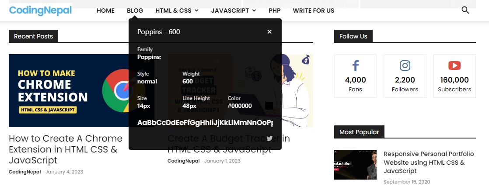This screenshot has height=187, width=489.
Task: Open the search magnifier icon
Action: click(x=465, y=10)
